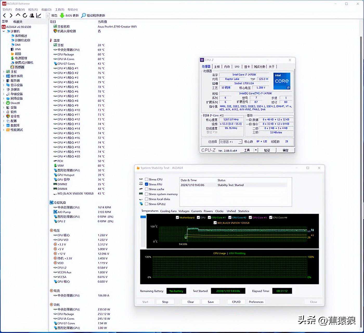Viewport: 364px width, 333px height.
Task: Enable the Stress CPU checkbox
Action: coord(147,179)
